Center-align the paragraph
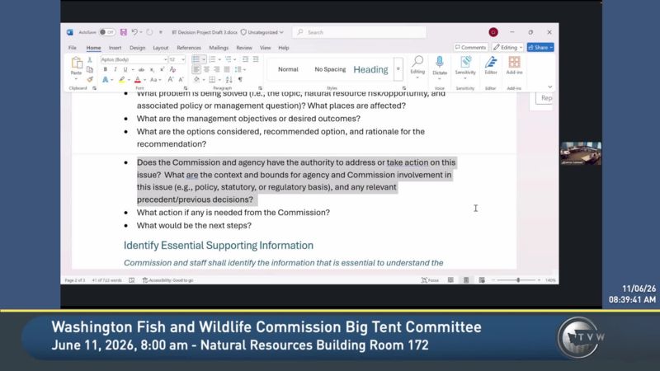Viewport: 660px width, 371px height. pos(206,69)
